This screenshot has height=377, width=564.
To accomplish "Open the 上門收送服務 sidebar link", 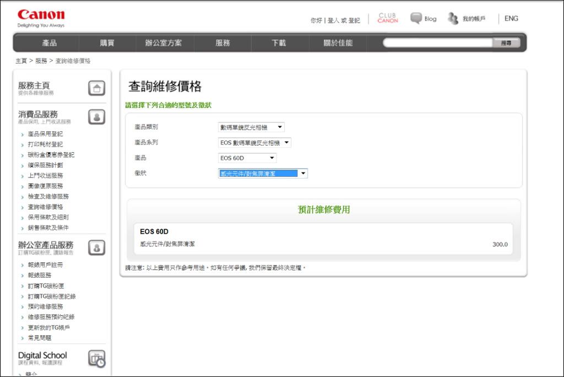I will pos(45,176).
